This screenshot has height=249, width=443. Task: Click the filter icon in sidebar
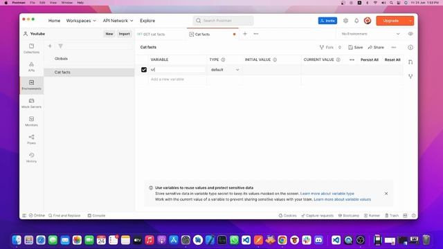(x=60, y=46)
